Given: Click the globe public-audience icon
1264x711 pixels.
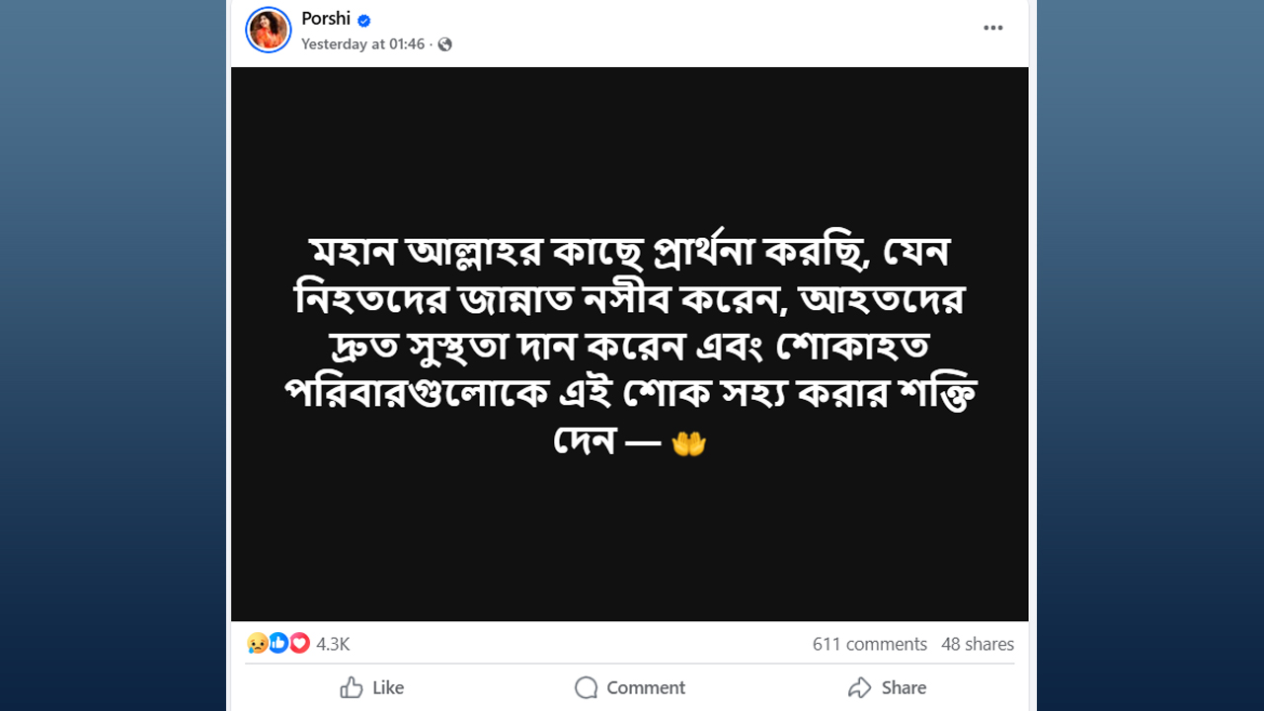Looking at the screenshot, I should [445, 44].
